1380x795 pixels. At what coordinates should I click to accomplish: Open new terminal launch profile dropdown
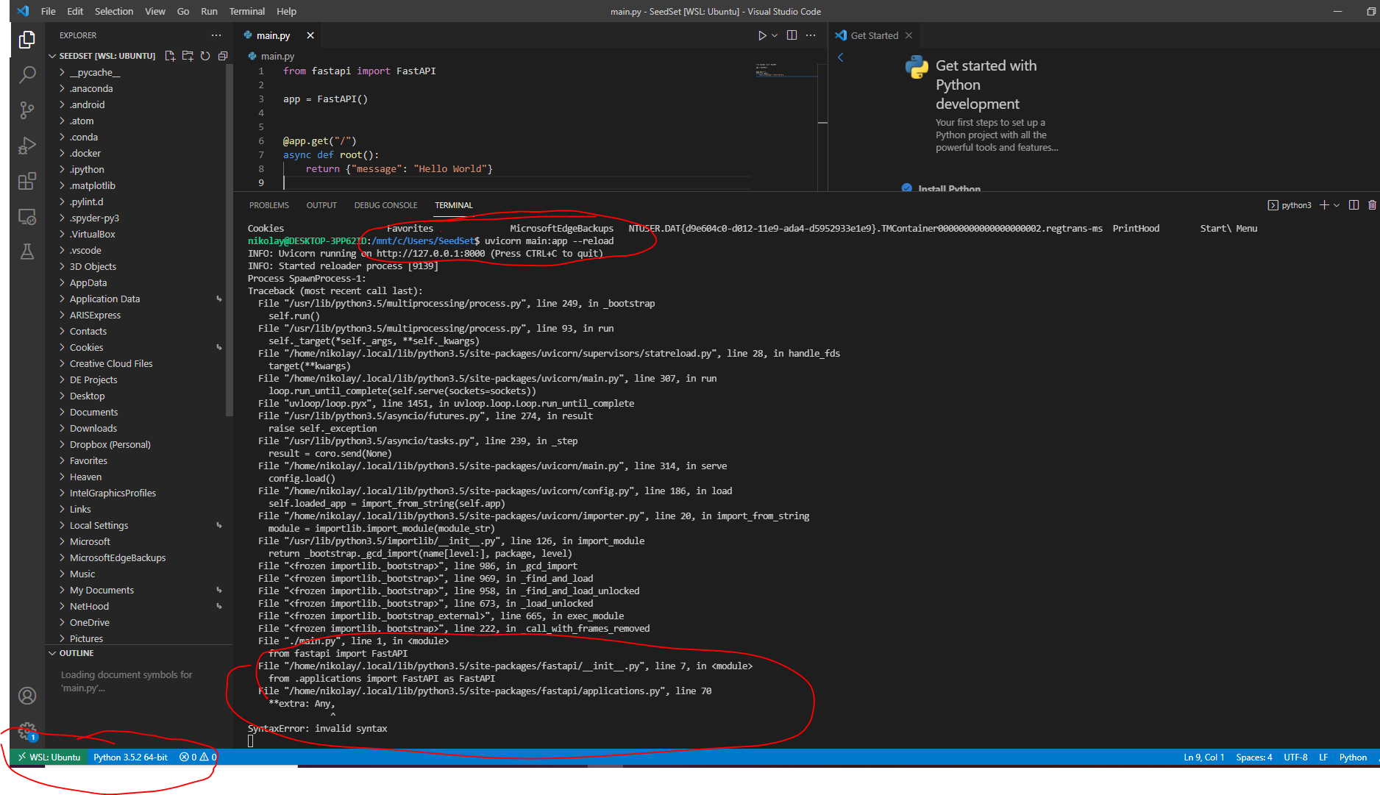(1337, 205)
